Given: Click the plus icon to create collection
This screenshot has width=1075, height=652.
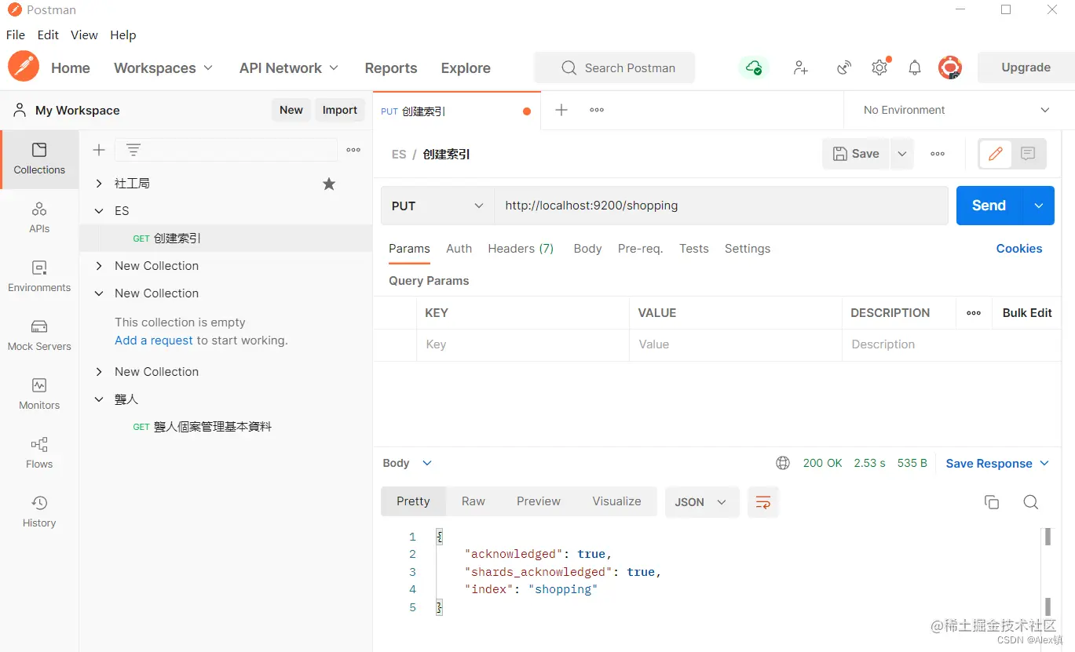Looking at the screenshot, I should pos(99,150).
